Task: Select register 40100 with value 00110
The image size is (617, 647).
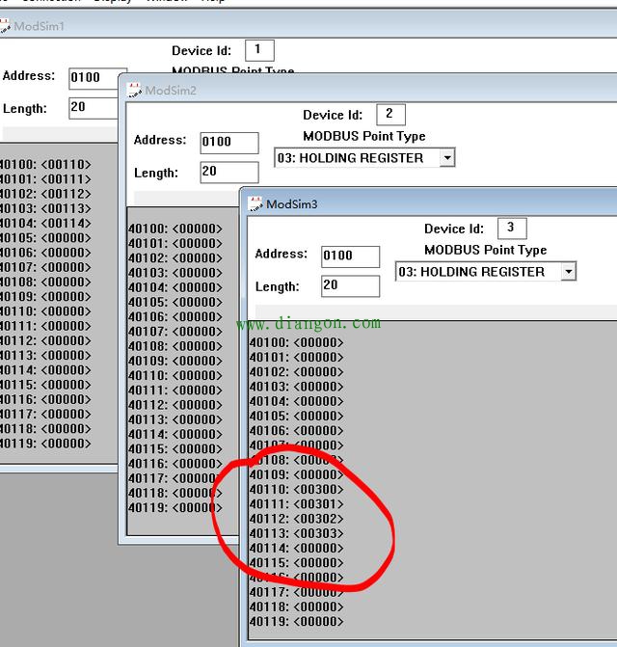Action: click(x=44, y=165)
